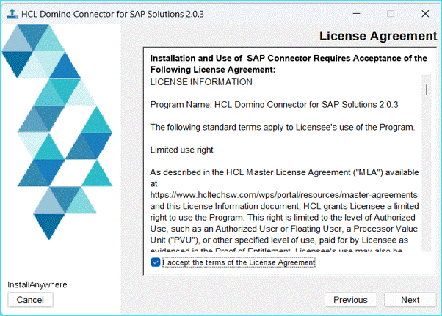Image resolution: width=442 pixels, height=316 pixels.
Task: Click the 'LICENSE INFORMATION' line
Action: (201, 82)
